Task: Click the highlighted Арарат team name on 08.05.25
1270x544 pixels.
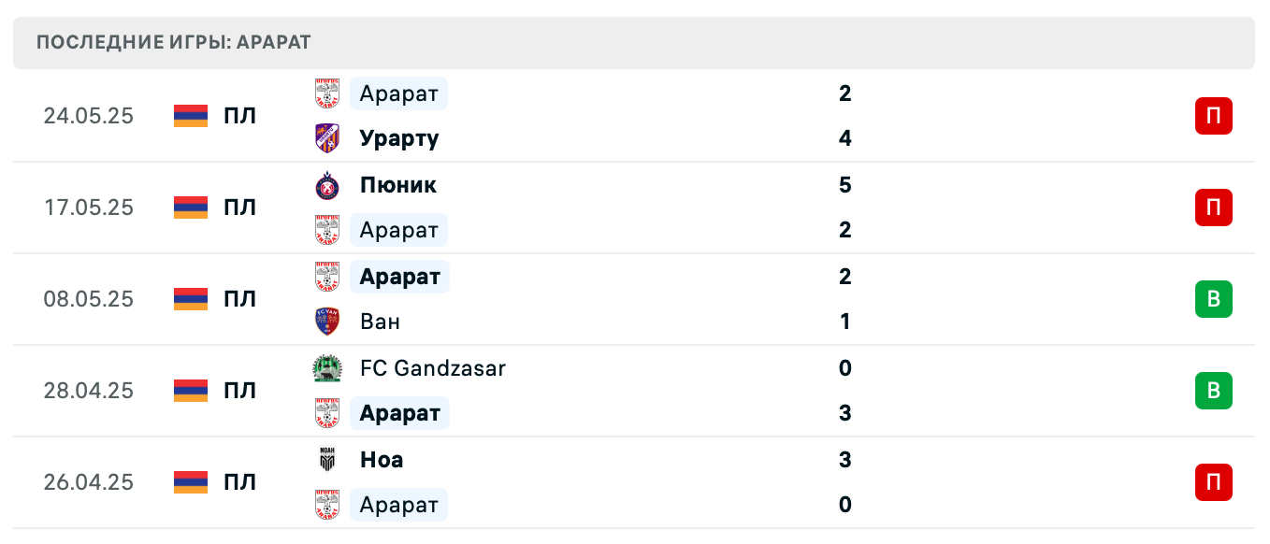Action: 399,277
